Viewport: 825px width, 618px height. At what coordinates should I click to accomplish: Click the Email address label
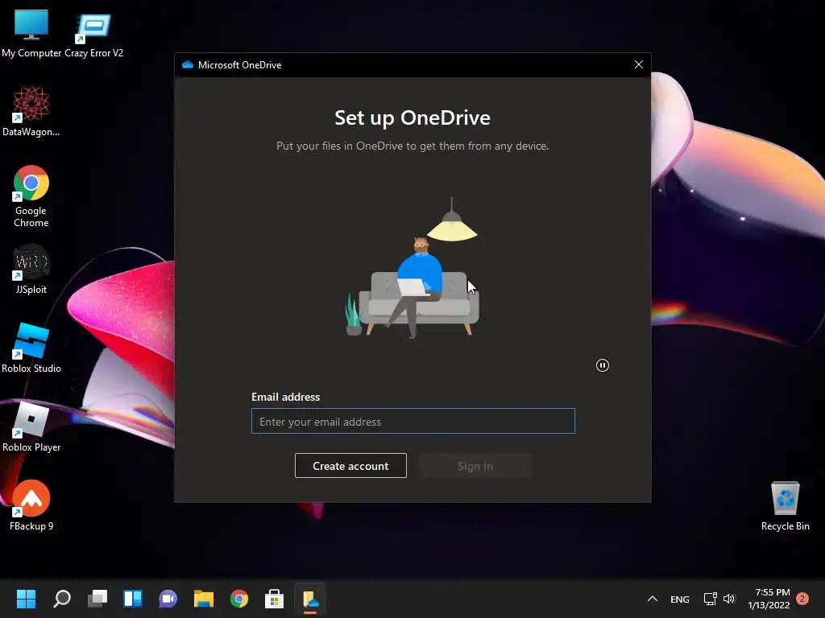286,397
